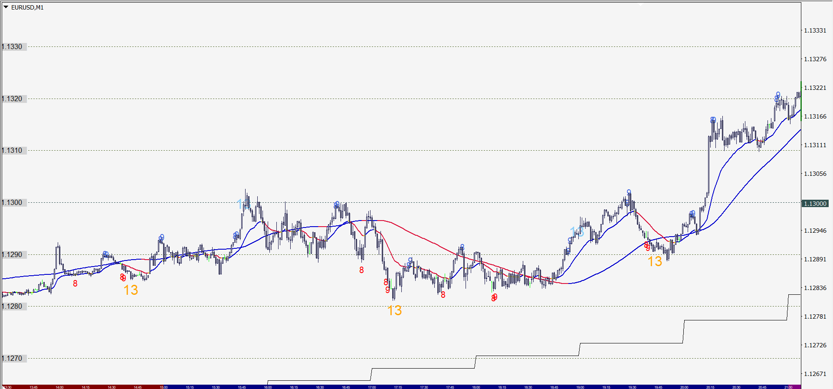This screenshot has width=833, height=389.
Task: Pick the 16:00 tick on the time axis
Action: tap(268, 387)
